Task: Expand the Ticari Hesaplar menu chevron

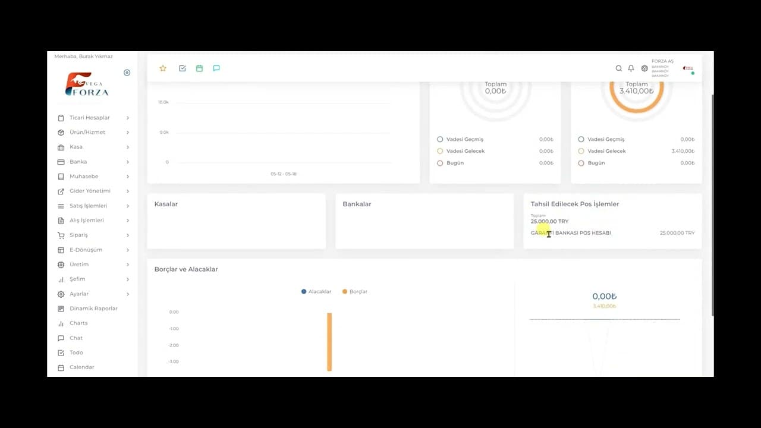Action: coord(127,118)
